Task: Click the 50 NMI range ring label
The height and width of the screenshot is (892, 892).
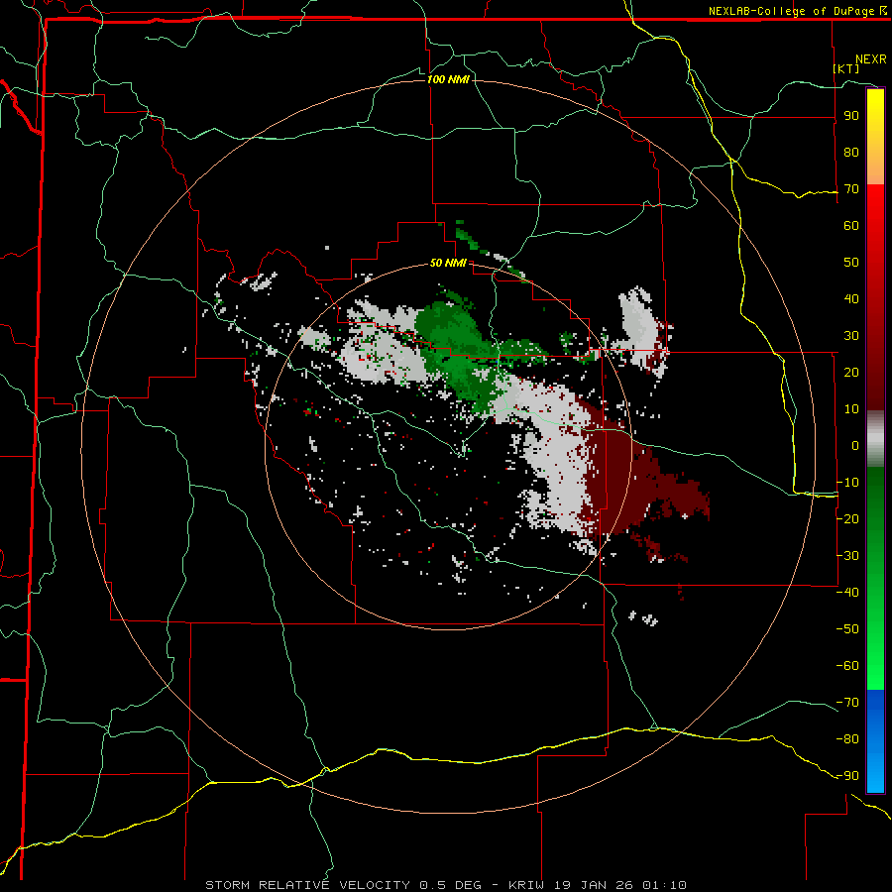Action: pos(448,263)
